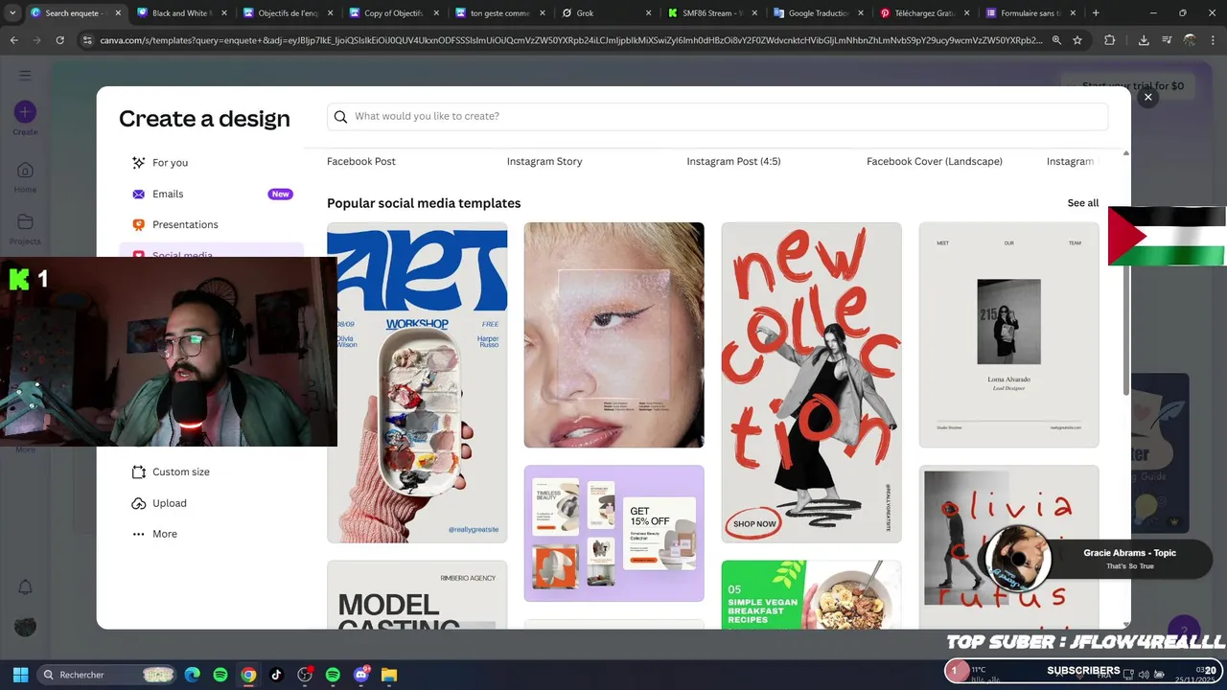
Task: Open the Get 15% Off template
Action: point(613,534)
